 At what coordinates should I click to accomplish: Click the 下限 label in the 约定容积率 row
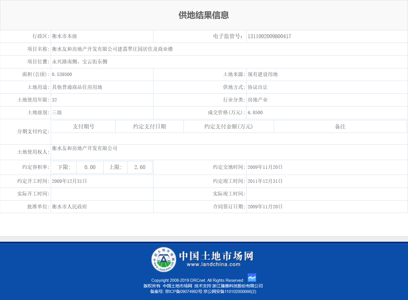tap(64, 167)
